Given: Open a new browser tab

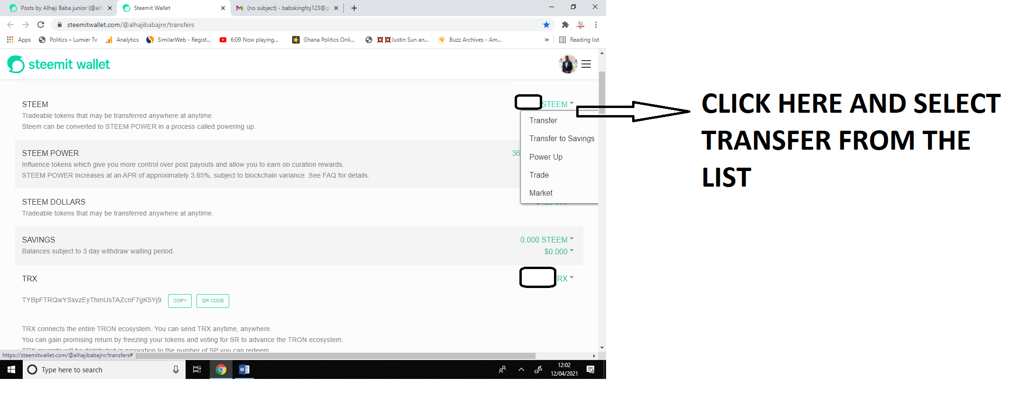Looking at the screenshot, I should [x=354, y=8].
